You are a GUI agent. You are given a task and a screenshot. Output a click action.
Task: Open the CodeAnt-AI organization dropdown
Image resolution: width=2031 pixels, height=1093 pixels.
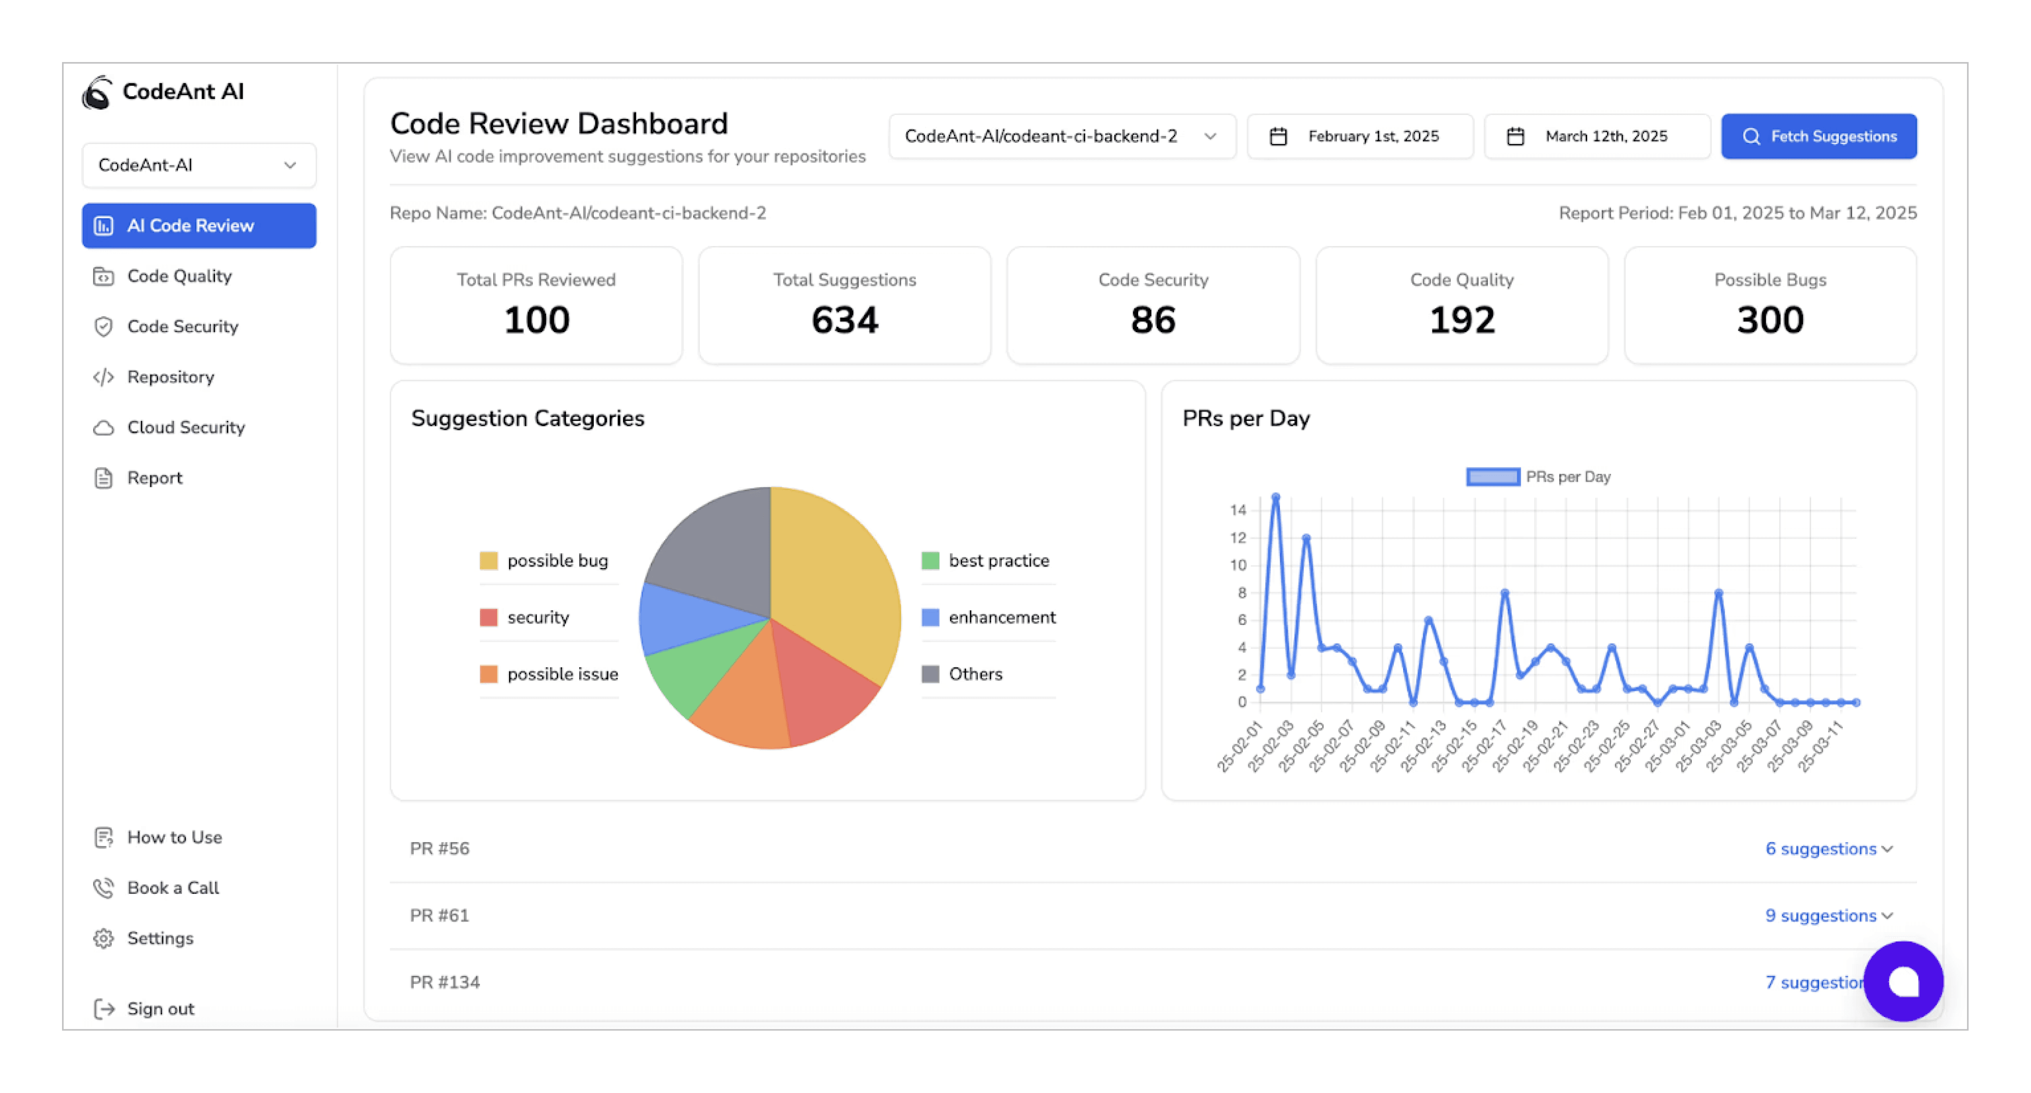point(199,165)
